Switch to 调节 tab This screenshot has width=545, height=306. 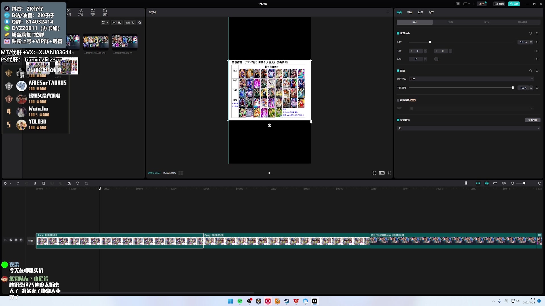click(431, 12)
